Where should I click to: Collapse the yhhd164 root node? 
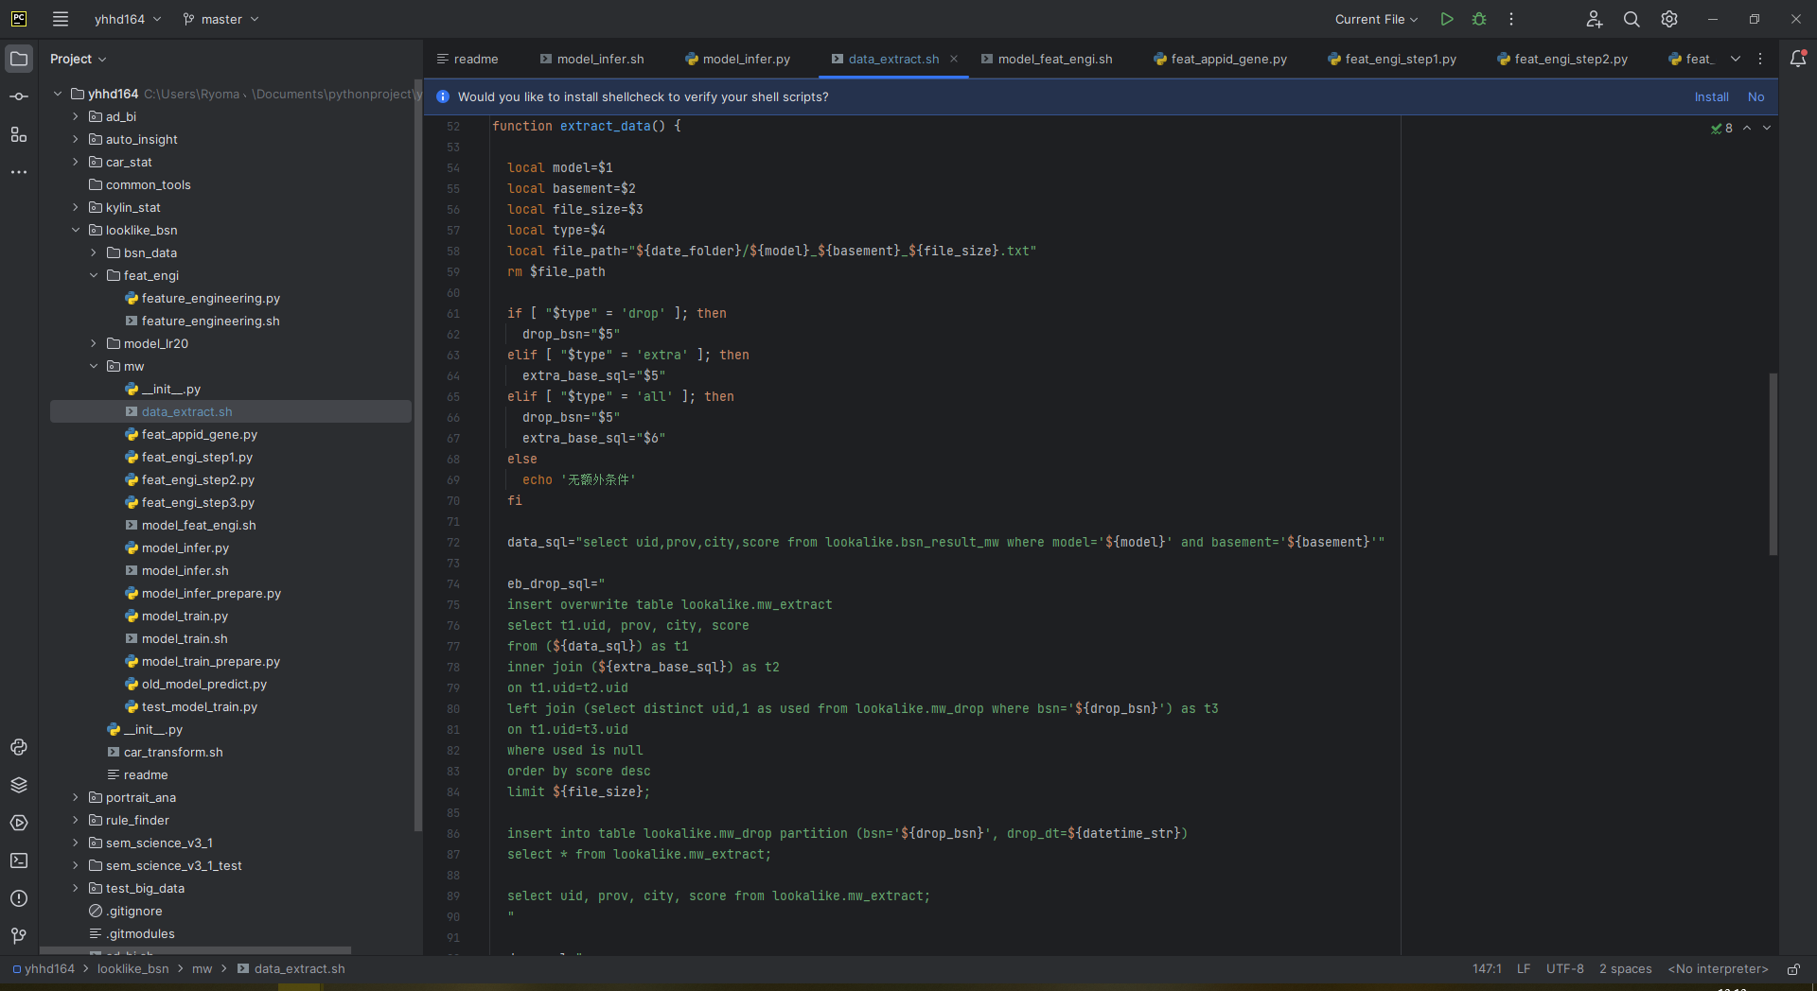58,94
